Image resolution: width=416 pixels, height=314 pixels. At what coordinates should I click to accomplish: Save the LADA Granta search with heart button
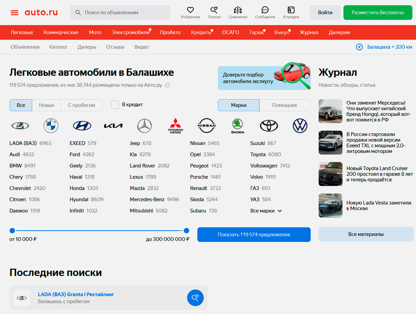click(x=195, y=298)
